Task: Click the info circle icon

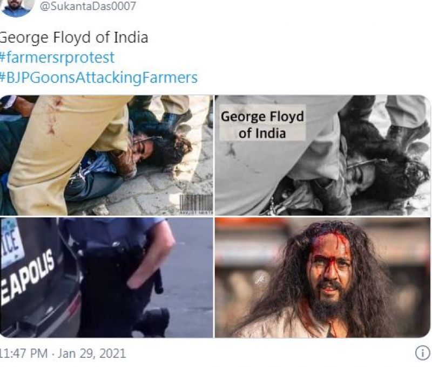Action: [x=422, y=353]
